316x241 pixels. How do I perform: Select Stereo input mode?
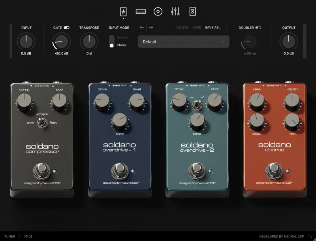tap(122, 37)
